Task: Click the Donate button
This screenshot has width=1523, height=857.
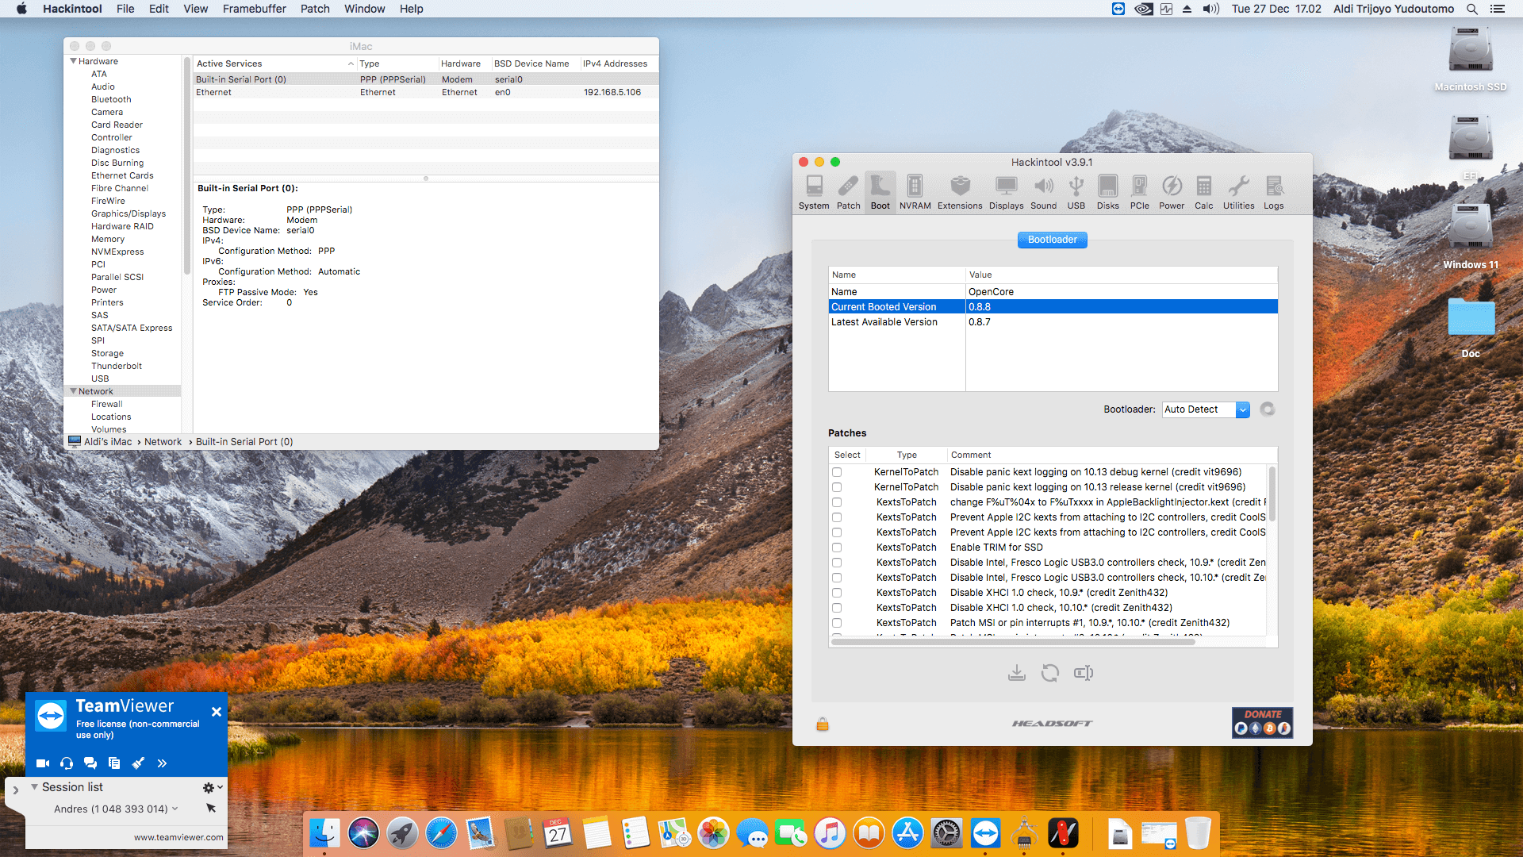Action: coord(1262,723)
